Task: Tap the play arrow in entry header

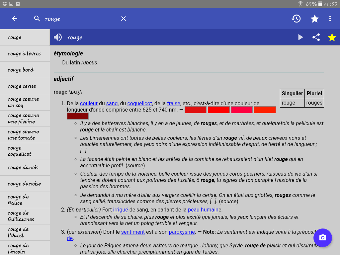Action: pos(300,37)
